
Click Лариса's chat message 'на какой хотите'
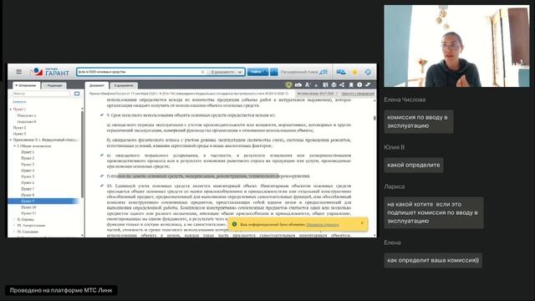434,212
